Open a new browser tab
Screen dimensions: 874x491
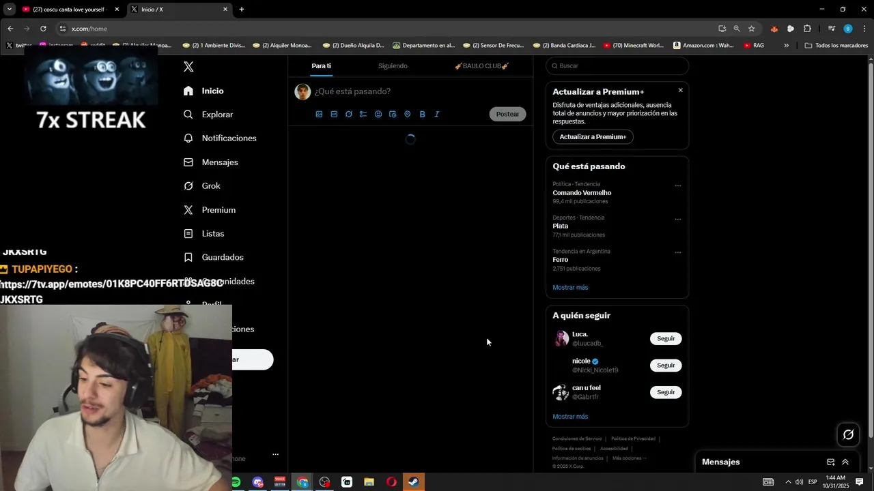[242, 10]
